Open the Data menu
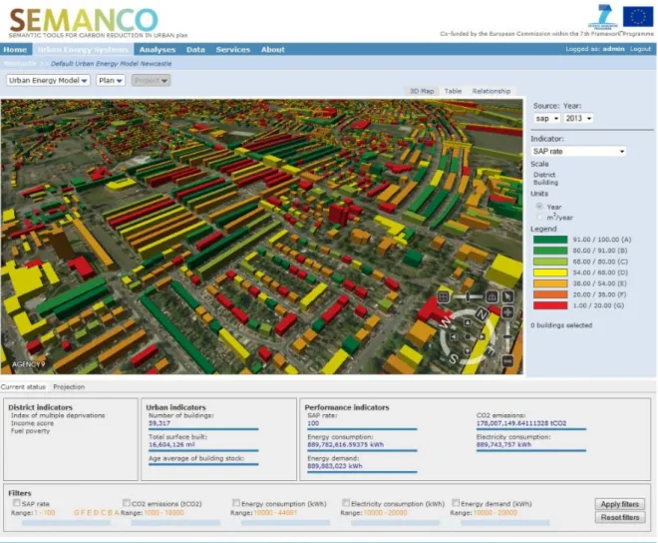This screenshot has width=658, height=543. pos(195,50)
